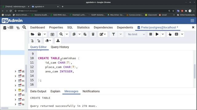Expand the first 'db' database tree node
The image size is (197, 110).
[x=15, y=71]
